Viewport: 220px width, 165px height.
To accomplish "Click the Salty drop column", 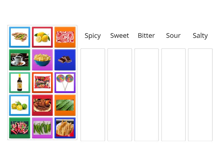I will point(200,94).
